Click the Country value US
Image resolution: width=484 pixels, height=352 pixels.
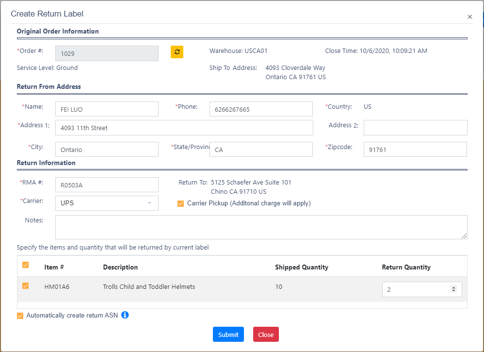[x=367, y=107]
